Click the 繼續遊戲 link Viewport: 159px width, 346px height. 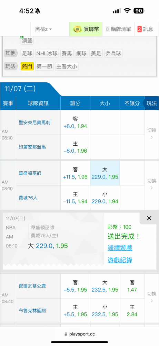tap(120, 248)
